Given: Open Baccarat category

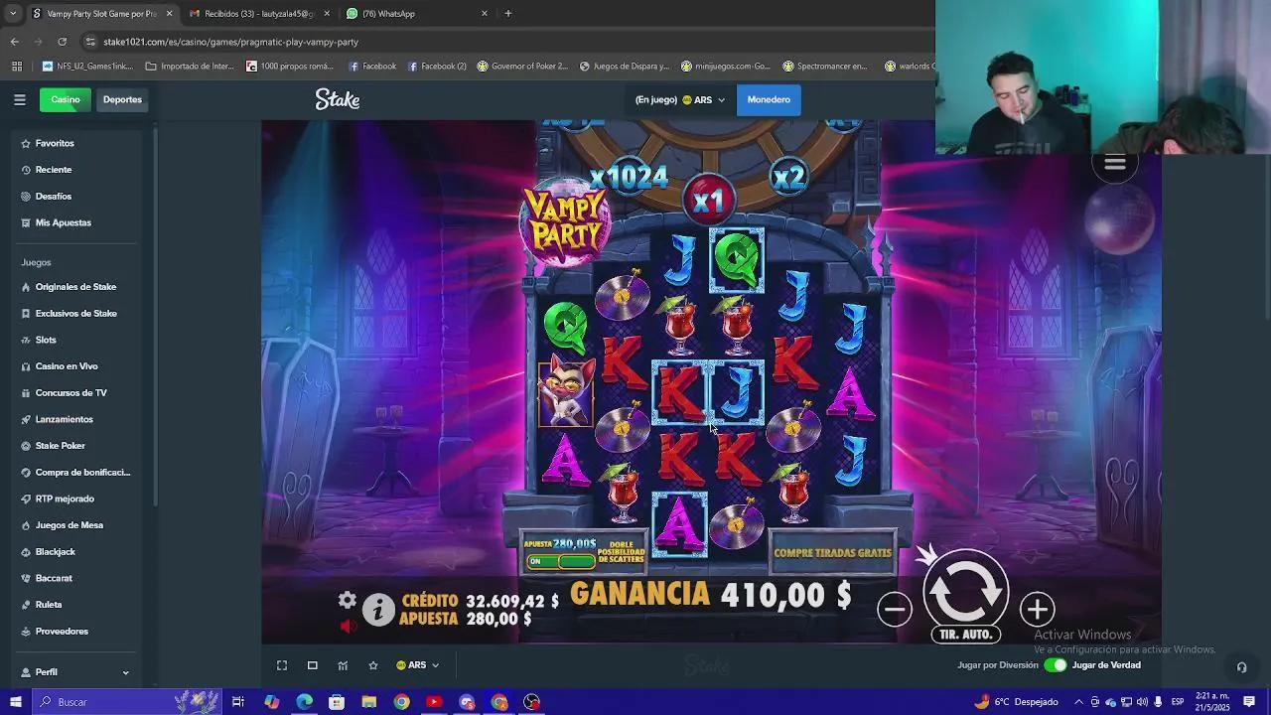Looking at the screenshot, I should 54,578.
